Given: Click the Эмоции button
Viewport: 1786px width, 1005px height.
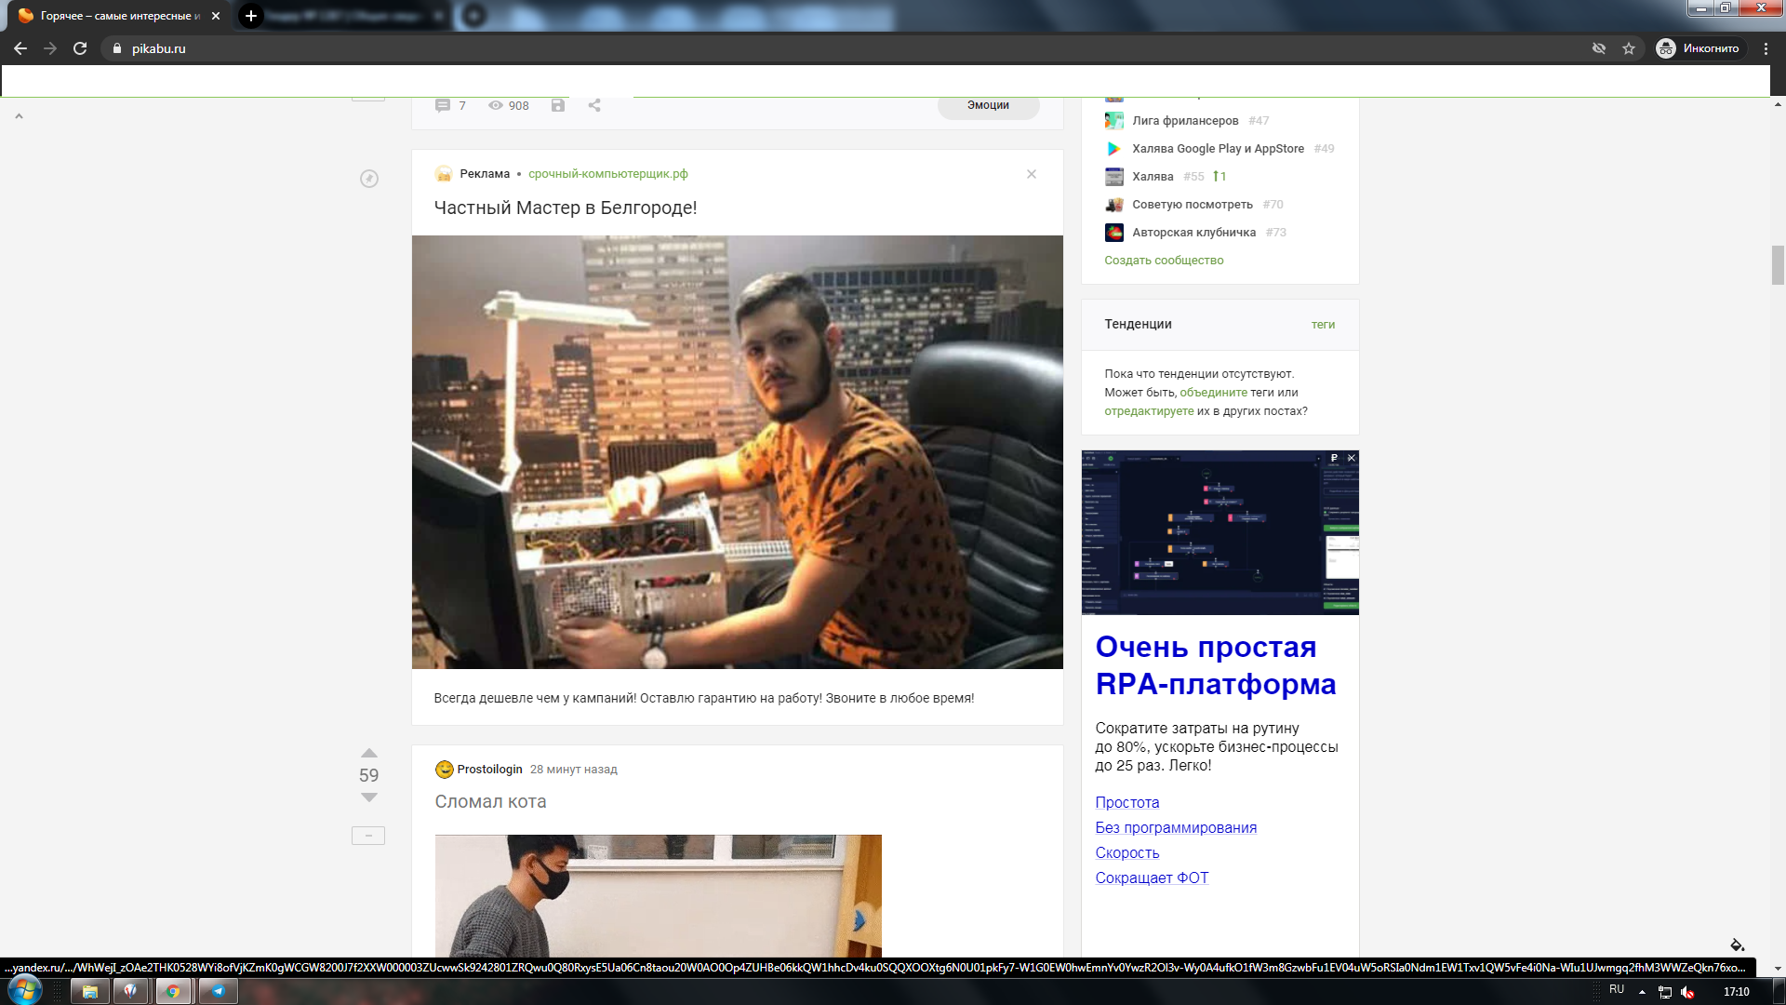Looking at the screenshot, I should tap(988, 105).
